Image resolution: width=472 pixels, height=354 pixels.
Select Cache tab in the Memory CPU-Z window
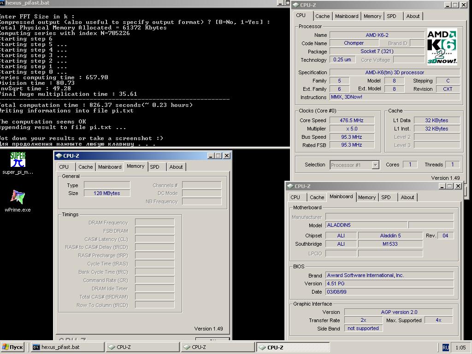pos(85,167)
